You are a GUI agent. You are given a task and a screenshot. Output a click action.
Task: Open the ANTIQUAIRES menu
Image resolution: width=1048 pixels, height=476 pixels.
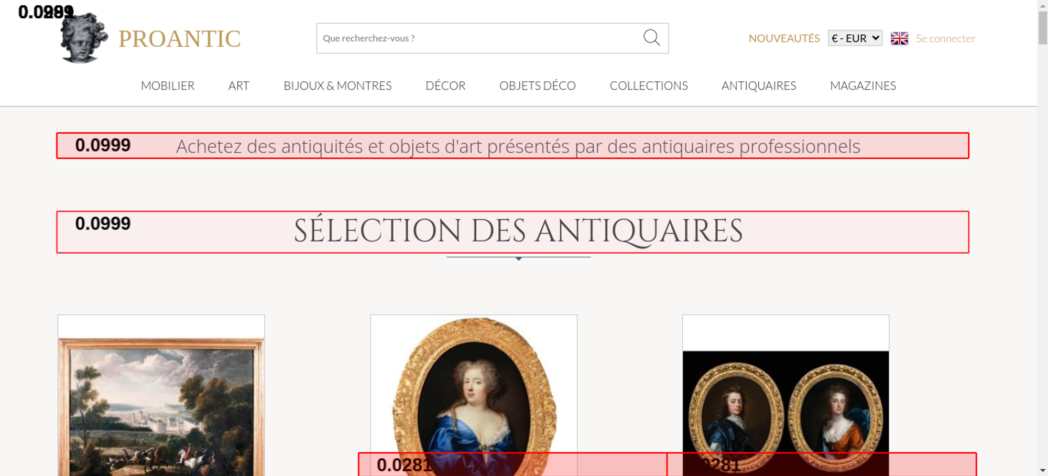tap(758, 85)
